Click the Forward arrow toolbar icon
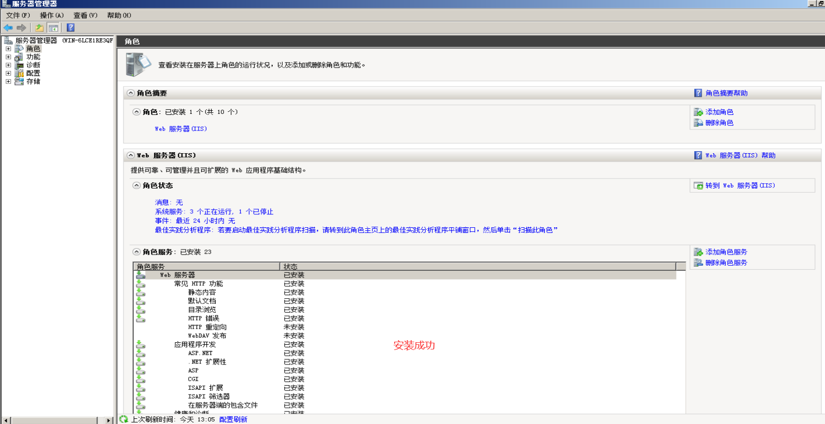 (21, 27)
